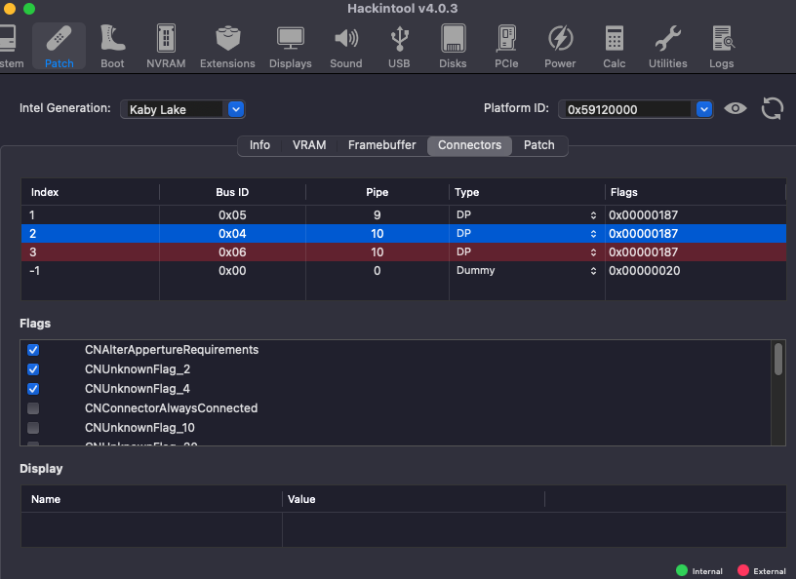Open the Displays toolbar section

pos(291,46)
